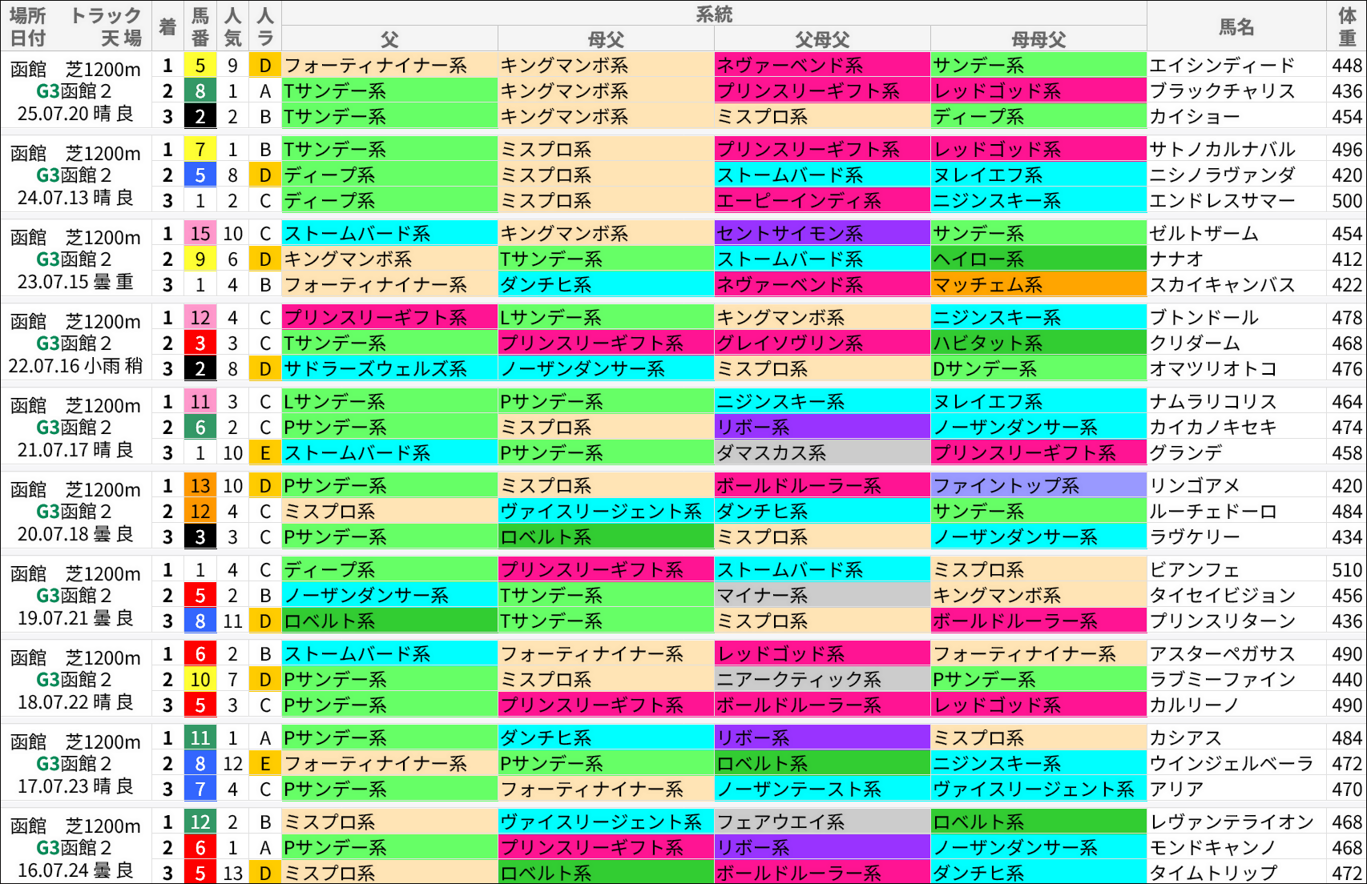The image size is (1367, 884).
Task: Click the 体重 column header
Action: pos(1347,26)
